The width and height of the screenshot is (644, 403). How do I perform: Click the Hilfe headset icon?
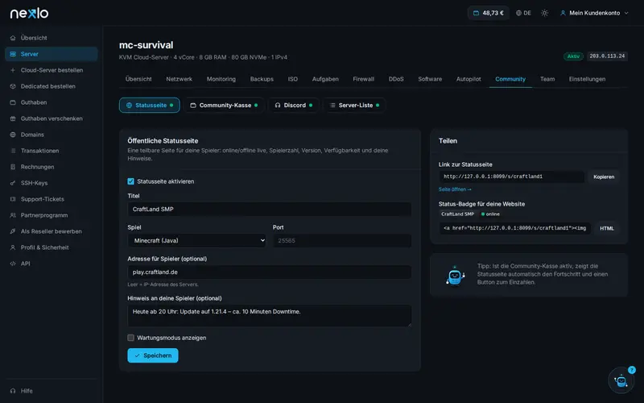pyautogui.click(x=13, y=391)
